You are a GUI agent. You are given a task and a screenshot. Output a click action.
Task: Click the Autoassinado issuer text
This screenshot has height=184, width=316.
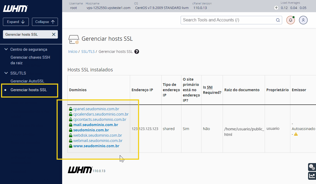pyautogui.click(x=303, y=129)
